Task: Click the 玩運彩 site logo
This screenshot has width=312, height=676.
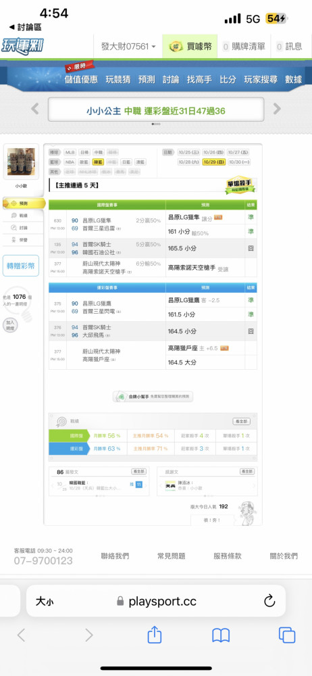Action: (22, 45)
